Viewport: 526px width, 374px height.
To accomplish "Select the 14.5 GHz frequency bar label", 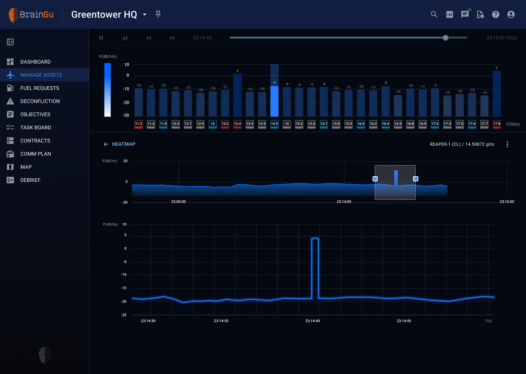I will 274,124.
